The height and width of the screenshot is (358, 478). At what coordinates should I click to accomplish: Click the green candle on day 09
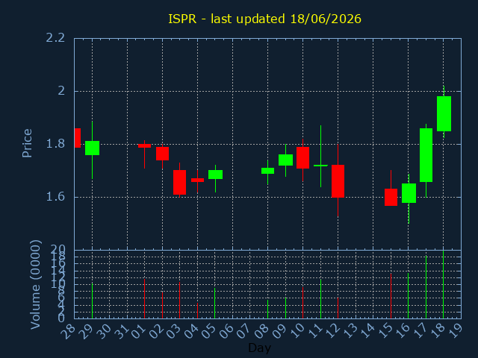coord(285,160)
